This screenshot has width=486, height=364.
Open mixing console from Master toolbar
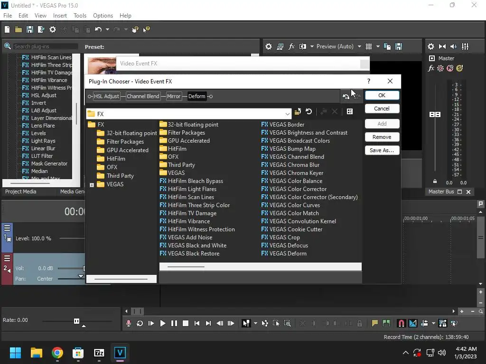[x=465, y=46]
